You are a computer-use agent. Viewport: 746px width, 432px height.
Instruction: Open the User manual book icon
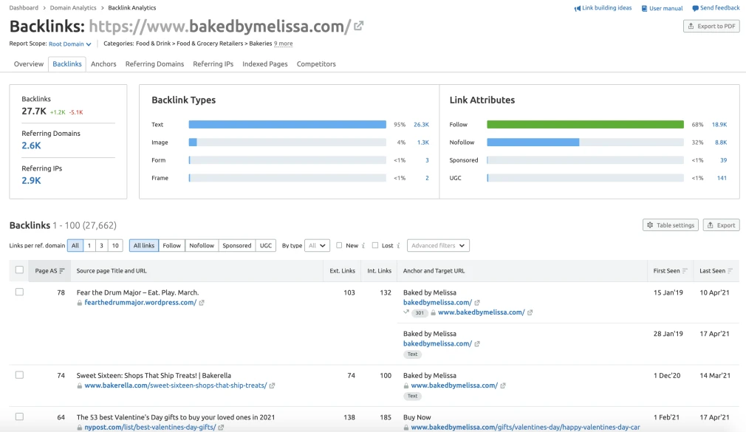pos(644,8)
